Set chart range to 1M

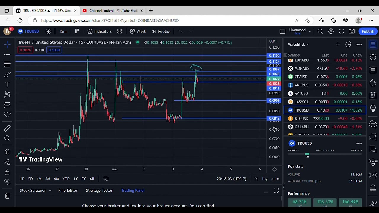(39, 179)
